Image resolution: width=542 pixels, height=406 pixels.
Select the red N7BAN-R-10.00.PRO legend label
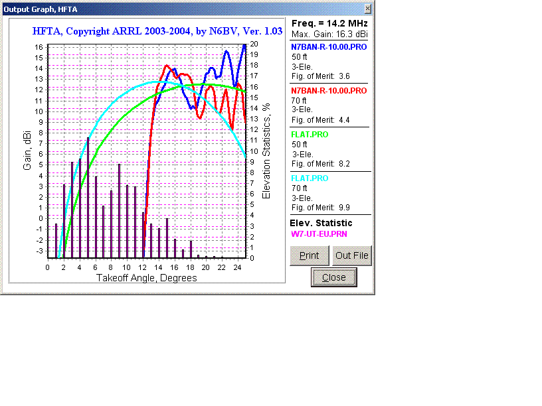tap(329, 90)
